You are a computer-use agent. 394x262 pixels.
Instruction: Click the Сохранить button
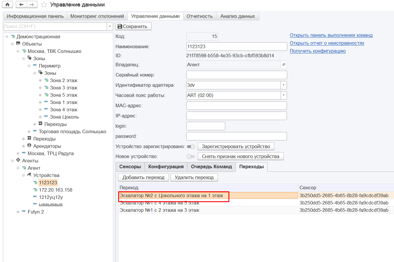(x=133, y=26)
